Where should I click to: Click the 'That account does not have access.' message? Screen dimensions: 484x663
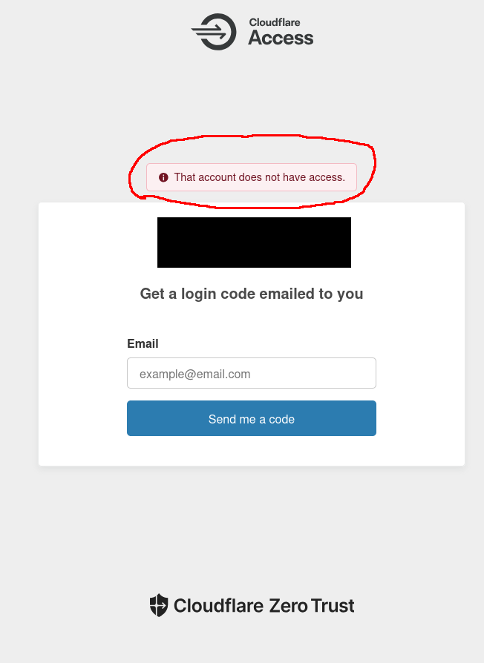[259, 177]
